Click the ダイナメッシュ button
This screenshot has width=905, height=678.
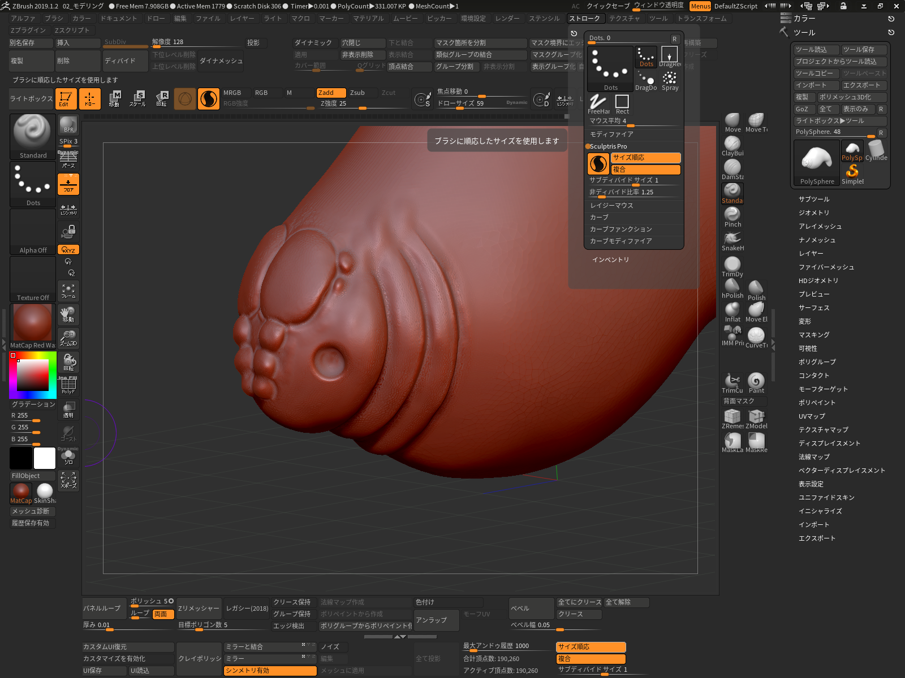pos(221,61)
